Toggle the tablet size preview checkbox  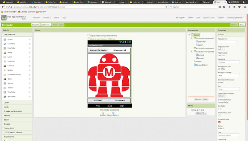click(88, 39)
